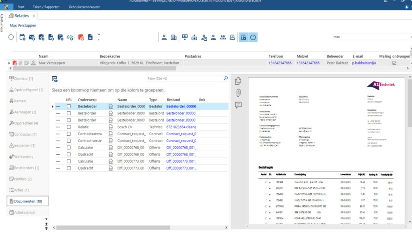
Task: Click the monitor-with-down-arrow toolbar icon
Action: click(185, 37)
